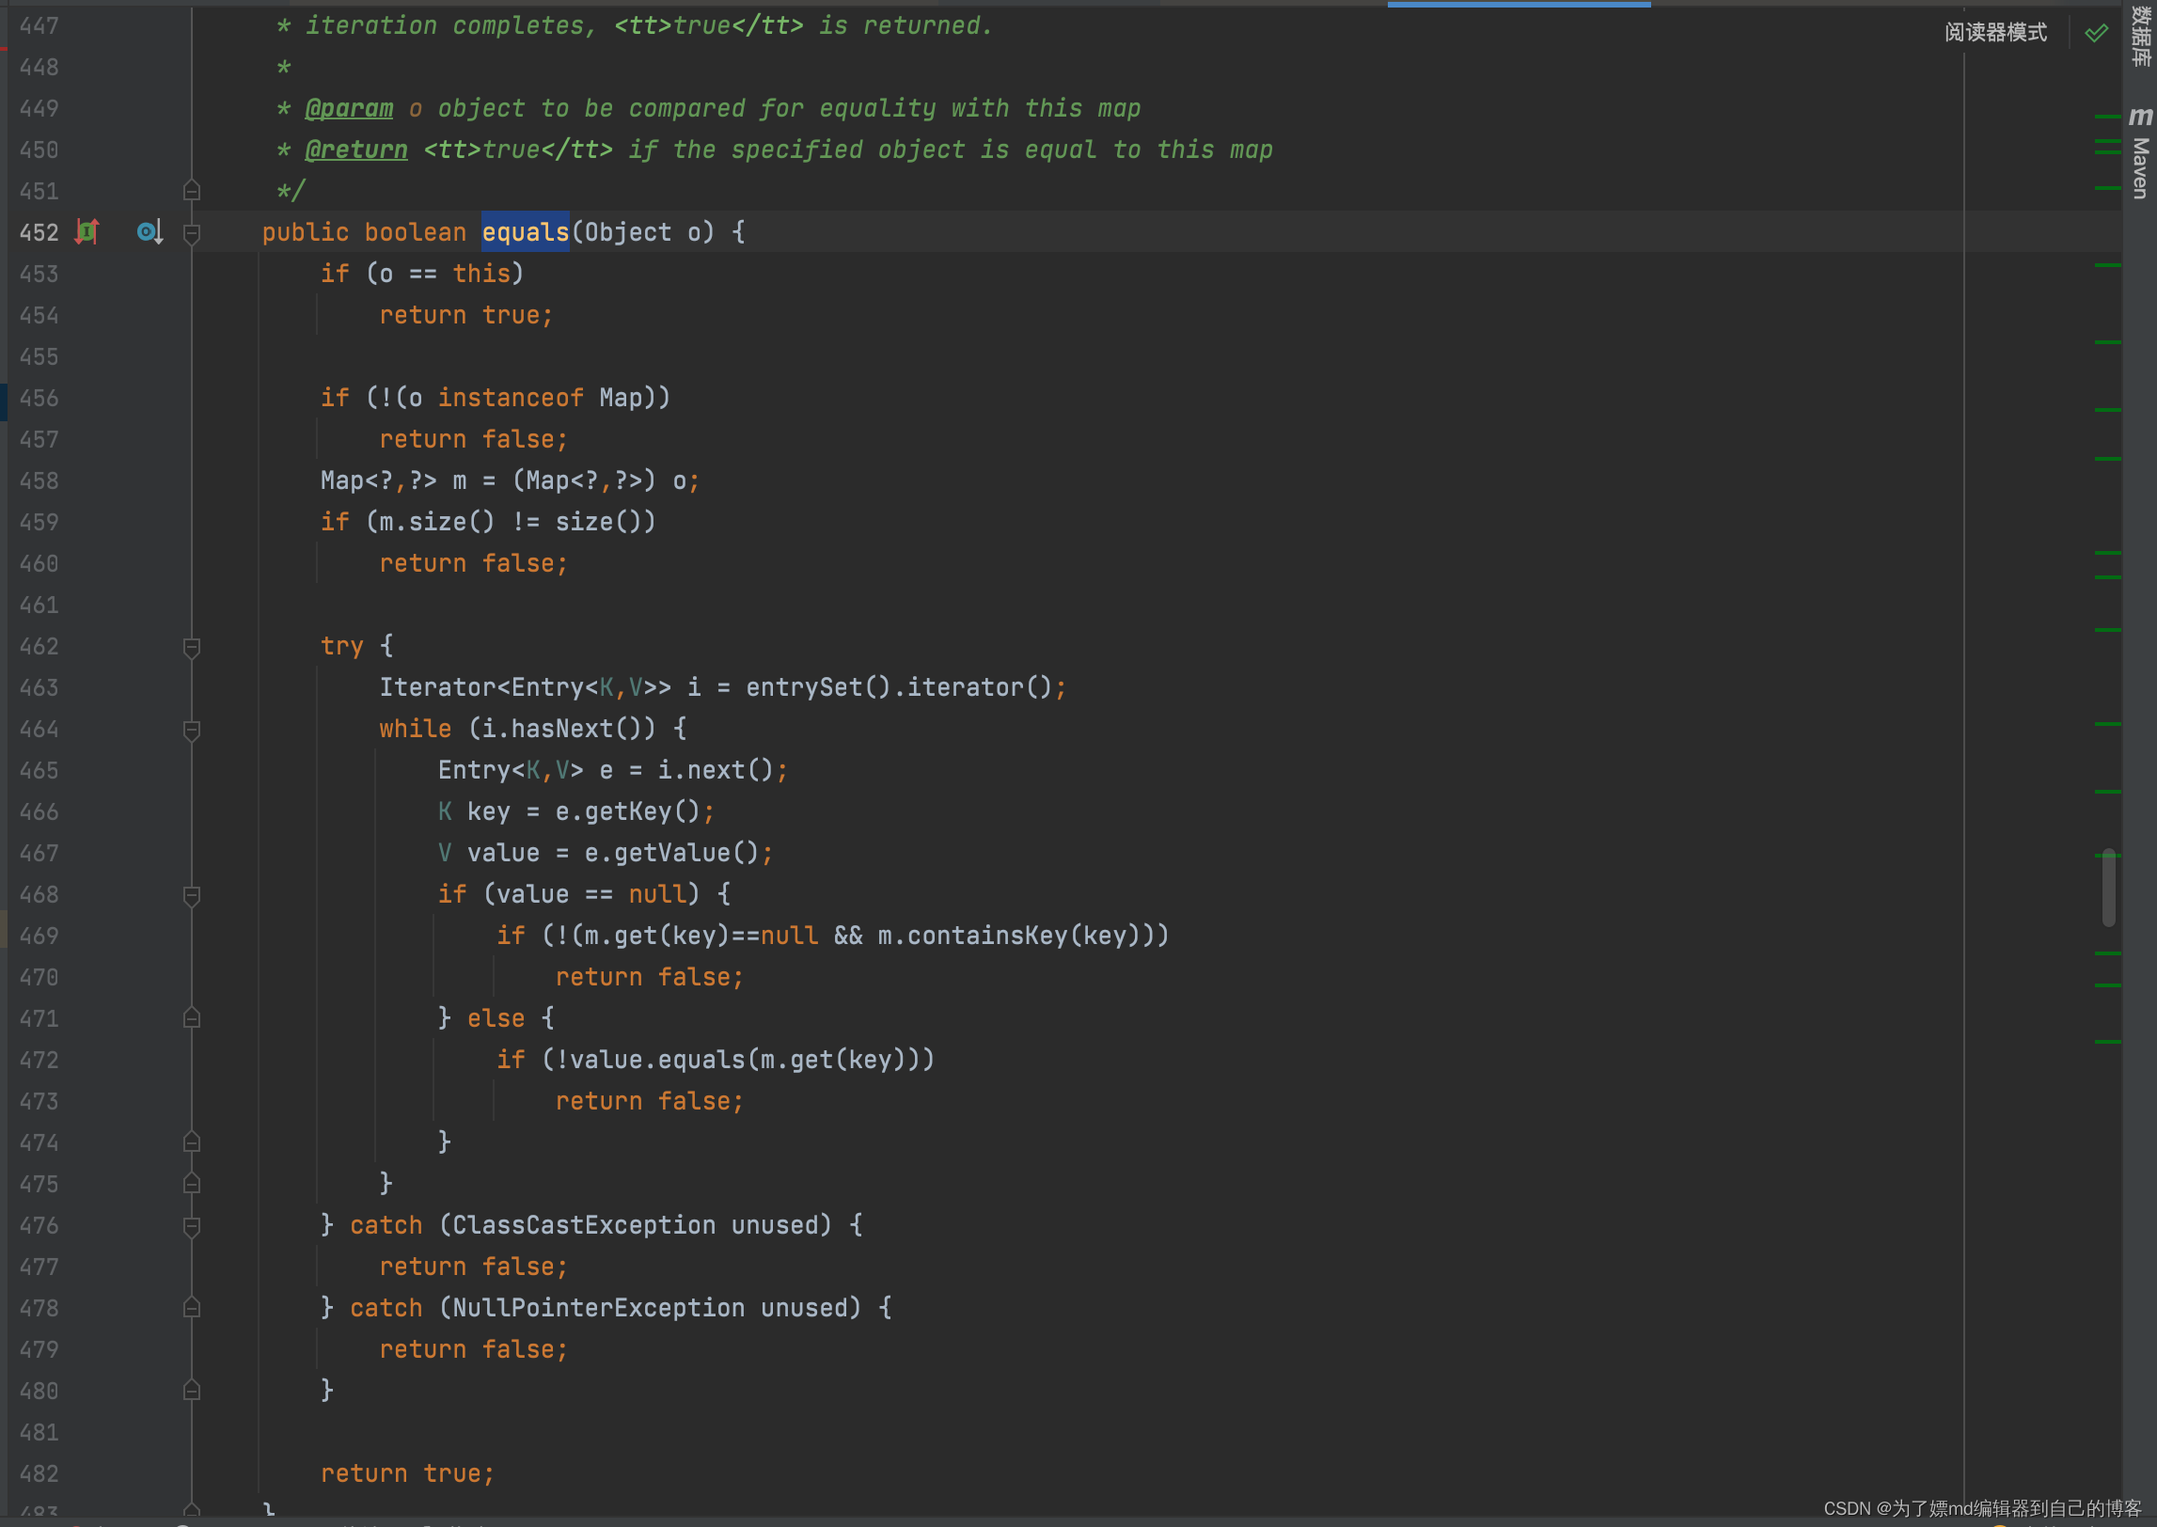Click line number 469 in the gutter
The height and width of the screenshot is (1527, 2157).
point(39,936)
